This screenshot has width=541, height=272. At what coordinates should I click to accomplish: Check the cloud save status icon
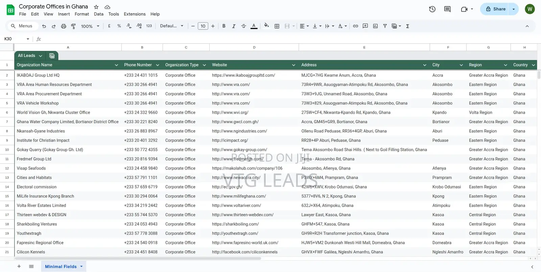pos(107,7)
